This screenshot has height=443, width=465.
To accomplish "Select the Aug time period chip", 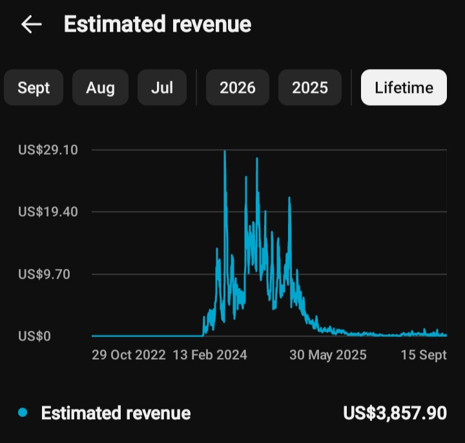I will 100,88.
